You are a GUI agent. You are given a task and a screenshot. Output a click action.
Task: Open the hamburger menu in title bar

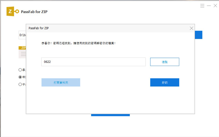[202, 5]
